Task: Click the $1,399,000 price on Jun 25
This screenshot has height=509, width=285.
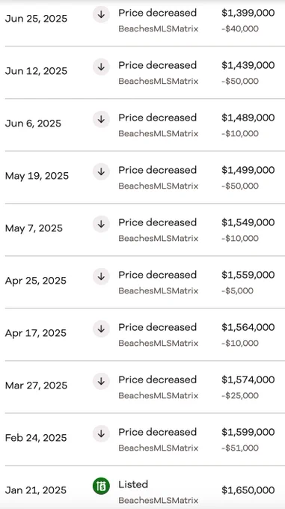Action: [248, 13]
